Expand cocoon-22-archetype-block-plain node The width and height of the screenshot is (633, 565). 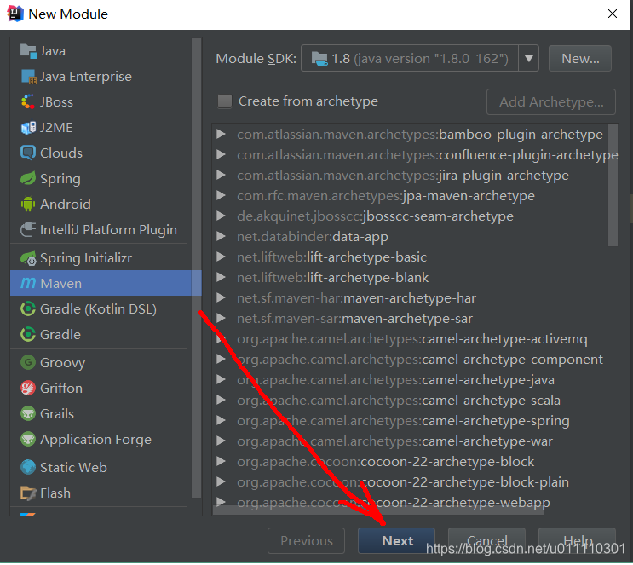coord(221,481)
